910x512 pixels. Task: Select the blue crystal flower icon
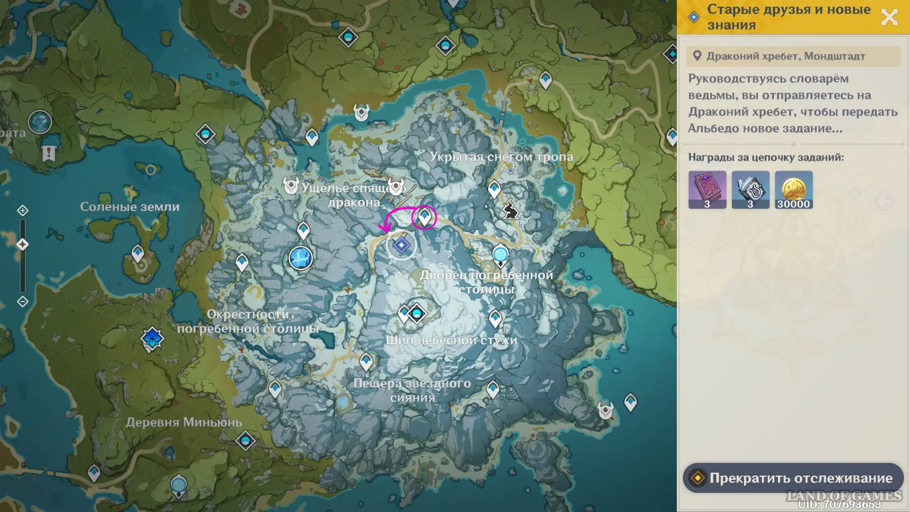tap(152, 338)
